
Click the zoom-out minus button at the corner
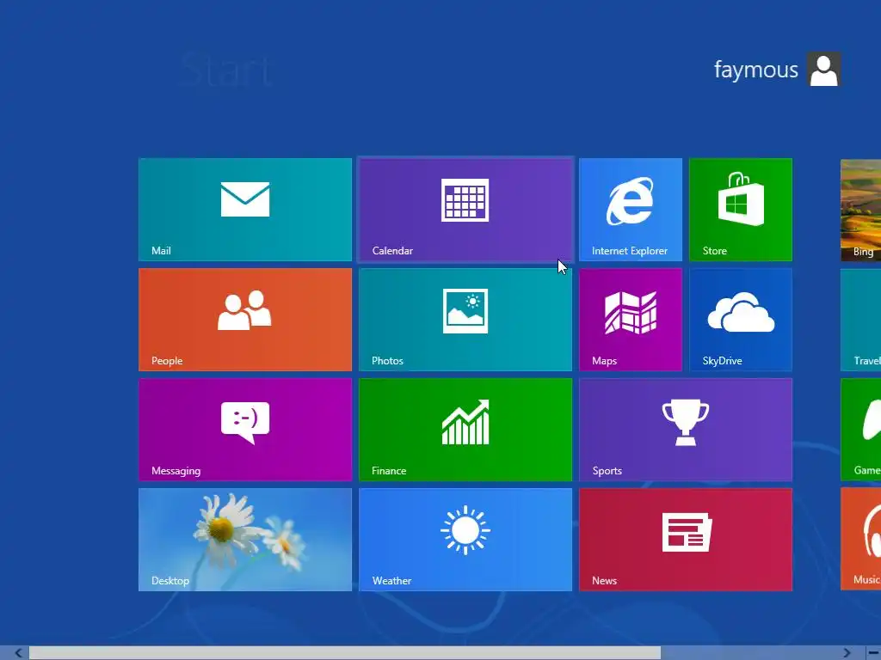873,653
